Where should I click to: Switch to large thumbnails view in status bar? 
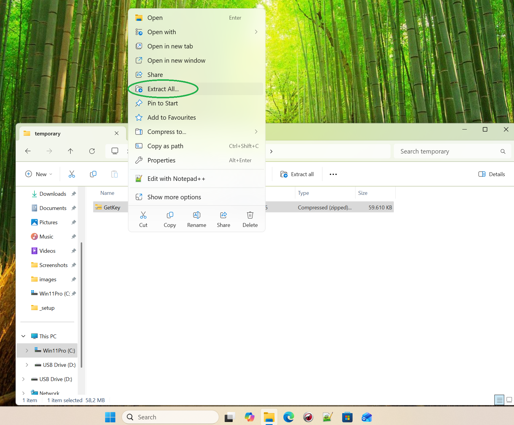[509, 400]
